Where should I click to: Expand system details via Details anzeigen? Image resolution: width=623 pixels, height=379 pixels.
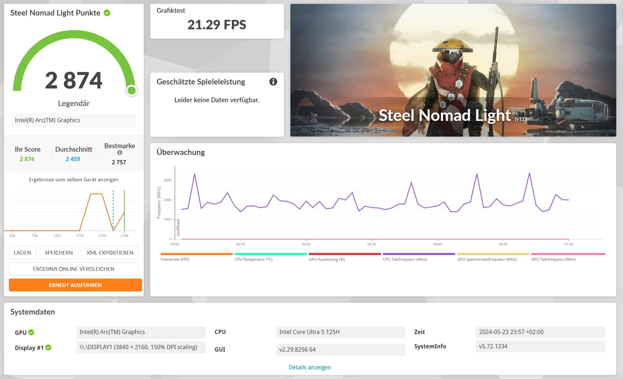310,367
